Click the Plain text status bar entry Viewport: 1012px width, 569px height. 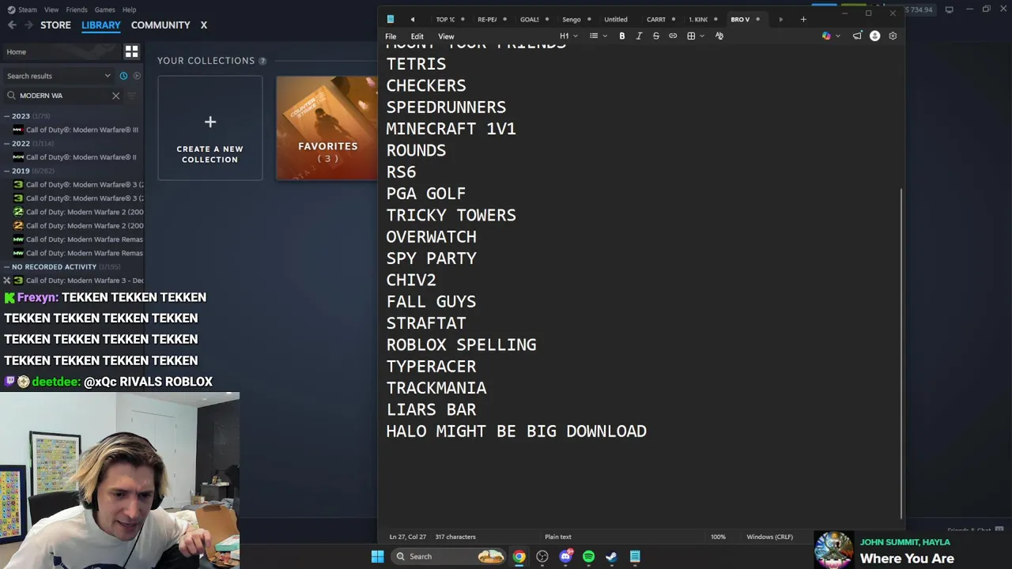(558, 537)
